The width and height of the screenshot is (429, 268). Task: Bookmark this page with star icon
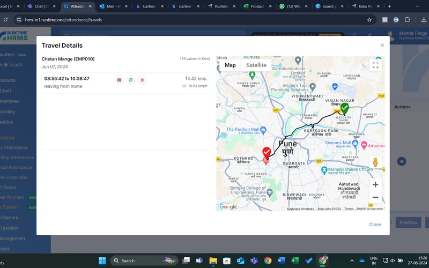pyautogui.click(x=369, y=20)
